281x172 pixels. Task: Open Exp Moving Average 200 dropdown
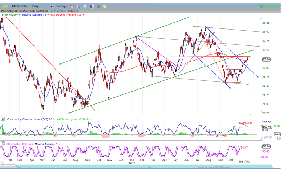(84, 15)
